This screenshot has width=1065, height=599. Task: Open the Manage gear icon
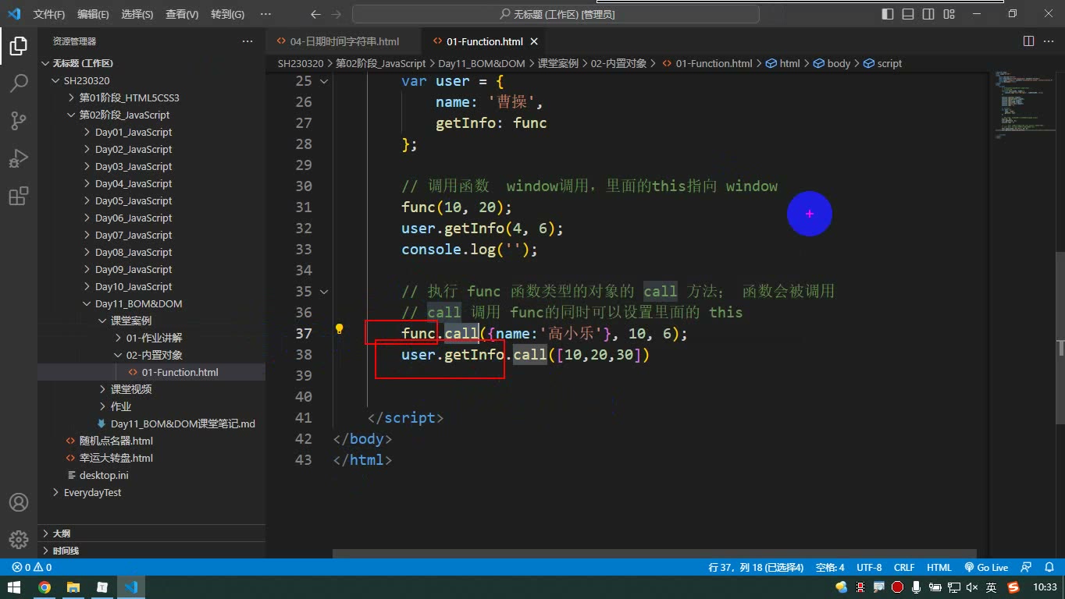pyautogui.click(x=19, y=540)
